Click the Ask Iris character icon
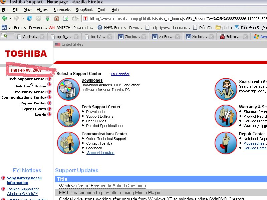The height and width of the screenshot is (200, 267). pyautogui.click(x=226, y=89)
